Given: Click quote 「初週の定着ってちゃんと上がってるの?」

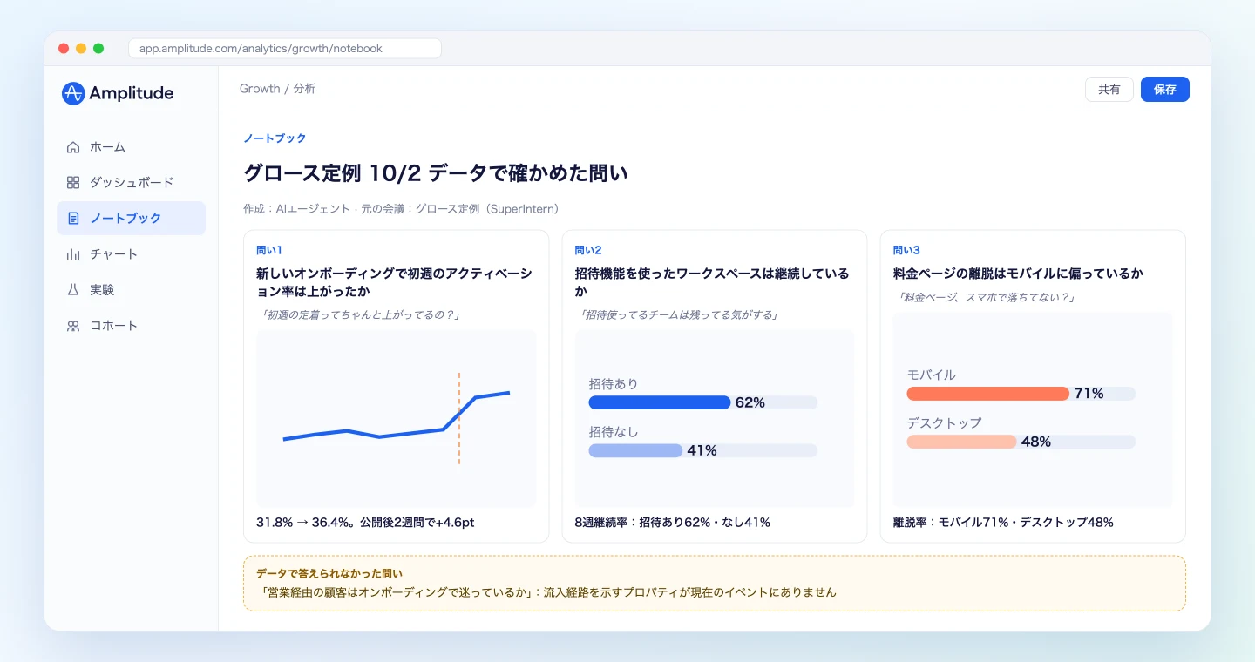Looking at the screenshot, I should pos(359,314).
